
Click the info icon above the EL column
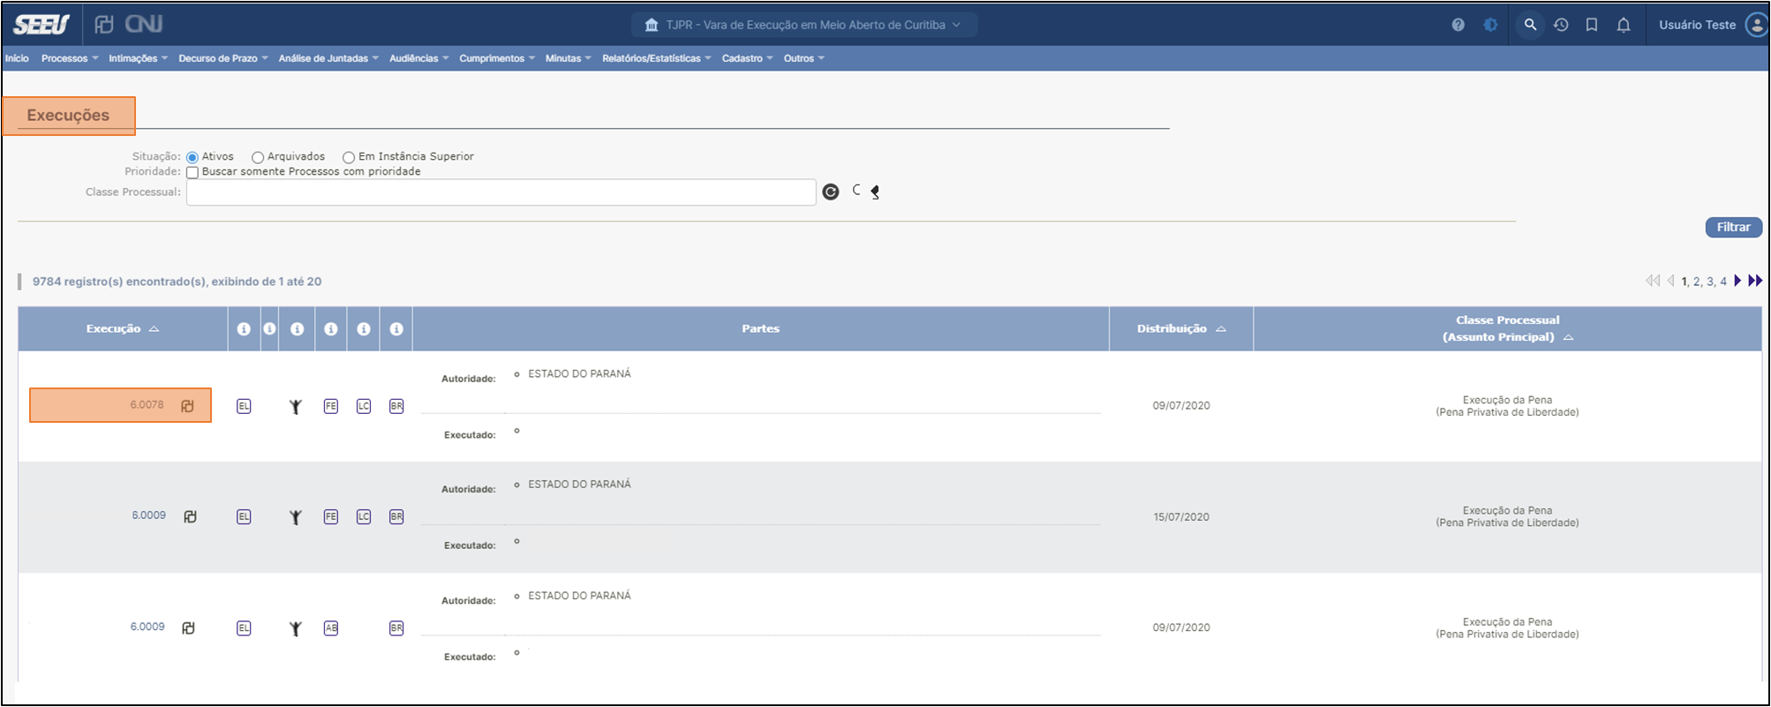click(x=244, y=328)
